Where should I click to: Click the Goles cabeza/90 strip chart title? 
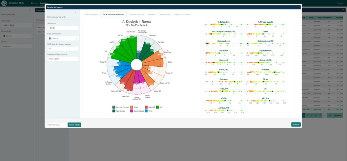pyautogui.click(x=265, y=41)
